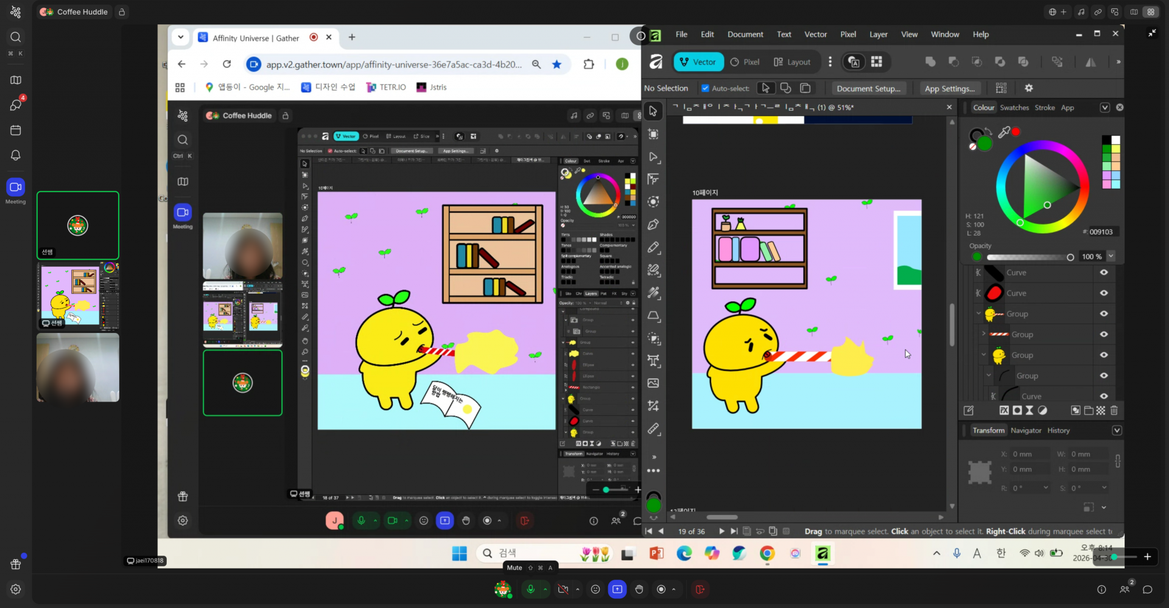This screenshot has height=608, width=1169.
Task: Open emoji reactions in bottom meeting bar
Action: pos(595,589)
